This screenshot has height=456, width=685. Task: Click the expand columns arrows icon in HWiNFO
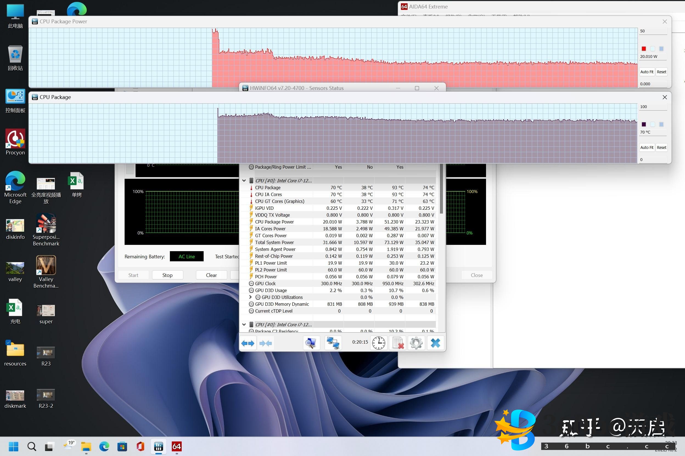tap(248, 343)
